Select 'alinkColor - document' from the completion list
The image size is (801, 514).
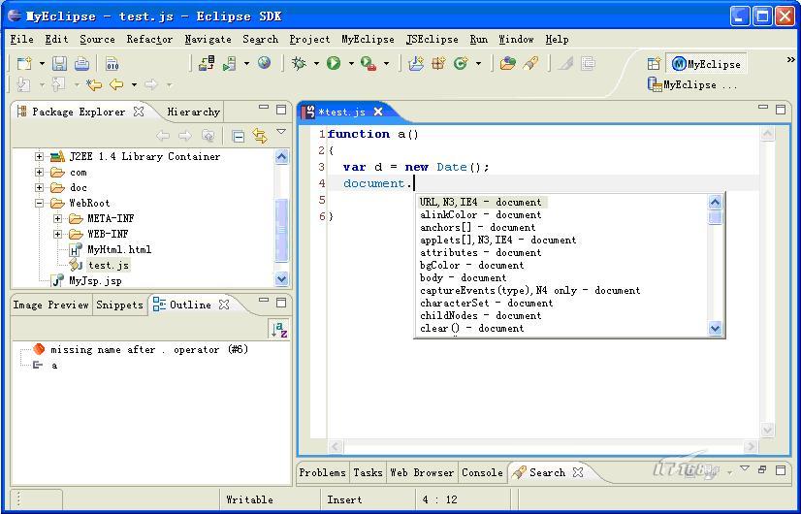(x=480, y=214)
